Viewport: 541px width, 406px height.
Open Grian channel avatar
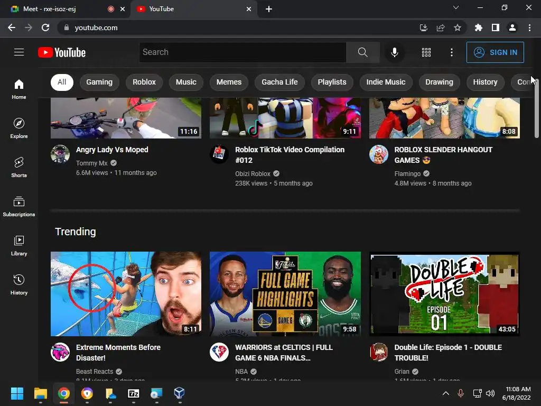tap(378, 352)
